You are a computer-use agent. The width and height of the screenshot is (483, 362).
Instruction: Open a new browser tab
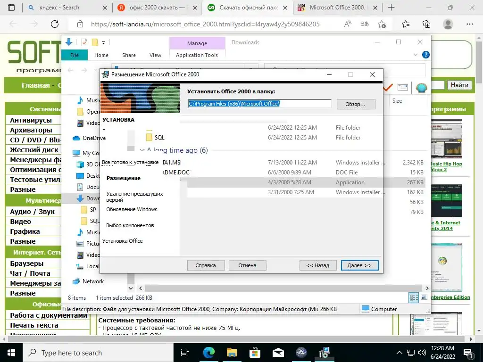(x=391, y=8)
